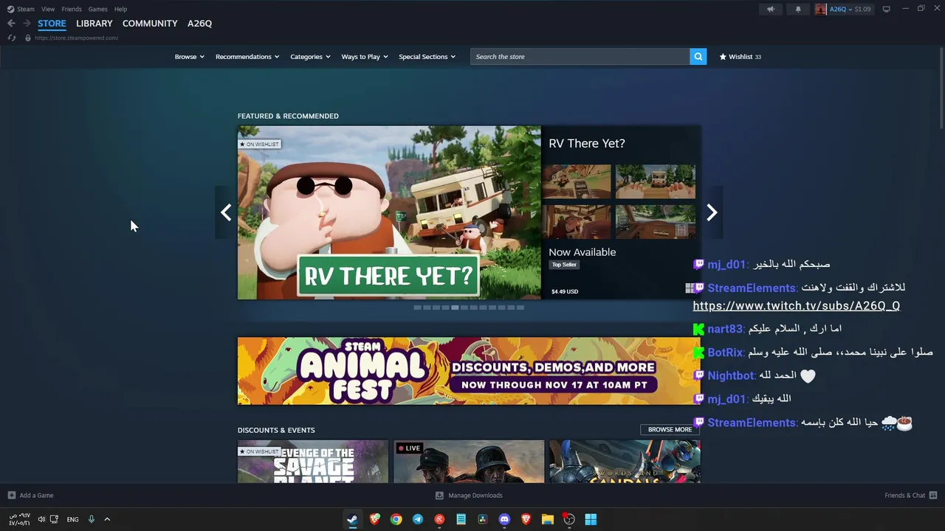The width and height of the screenshot is (945, 531).
Task: Open the LIBRARY tab
Action: coord(94,24)
